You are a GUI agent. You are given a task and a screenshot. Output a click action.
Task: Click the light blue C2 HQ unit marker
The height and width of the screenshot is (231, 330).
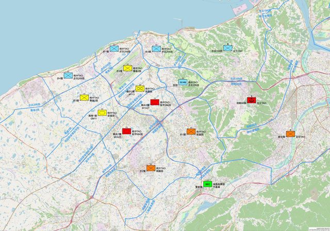click(183, 82)
